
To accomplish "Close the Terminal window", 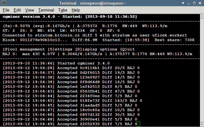I will (200, 3).
